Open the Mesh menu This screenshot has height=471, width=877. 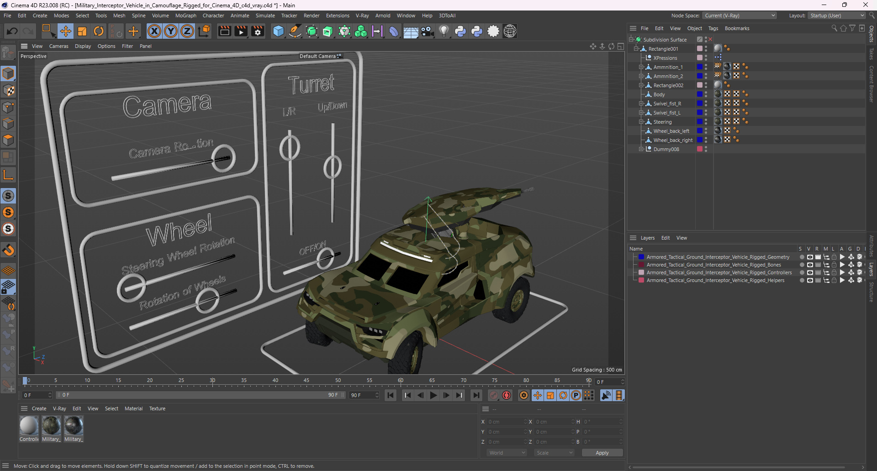tap(119, 16)
